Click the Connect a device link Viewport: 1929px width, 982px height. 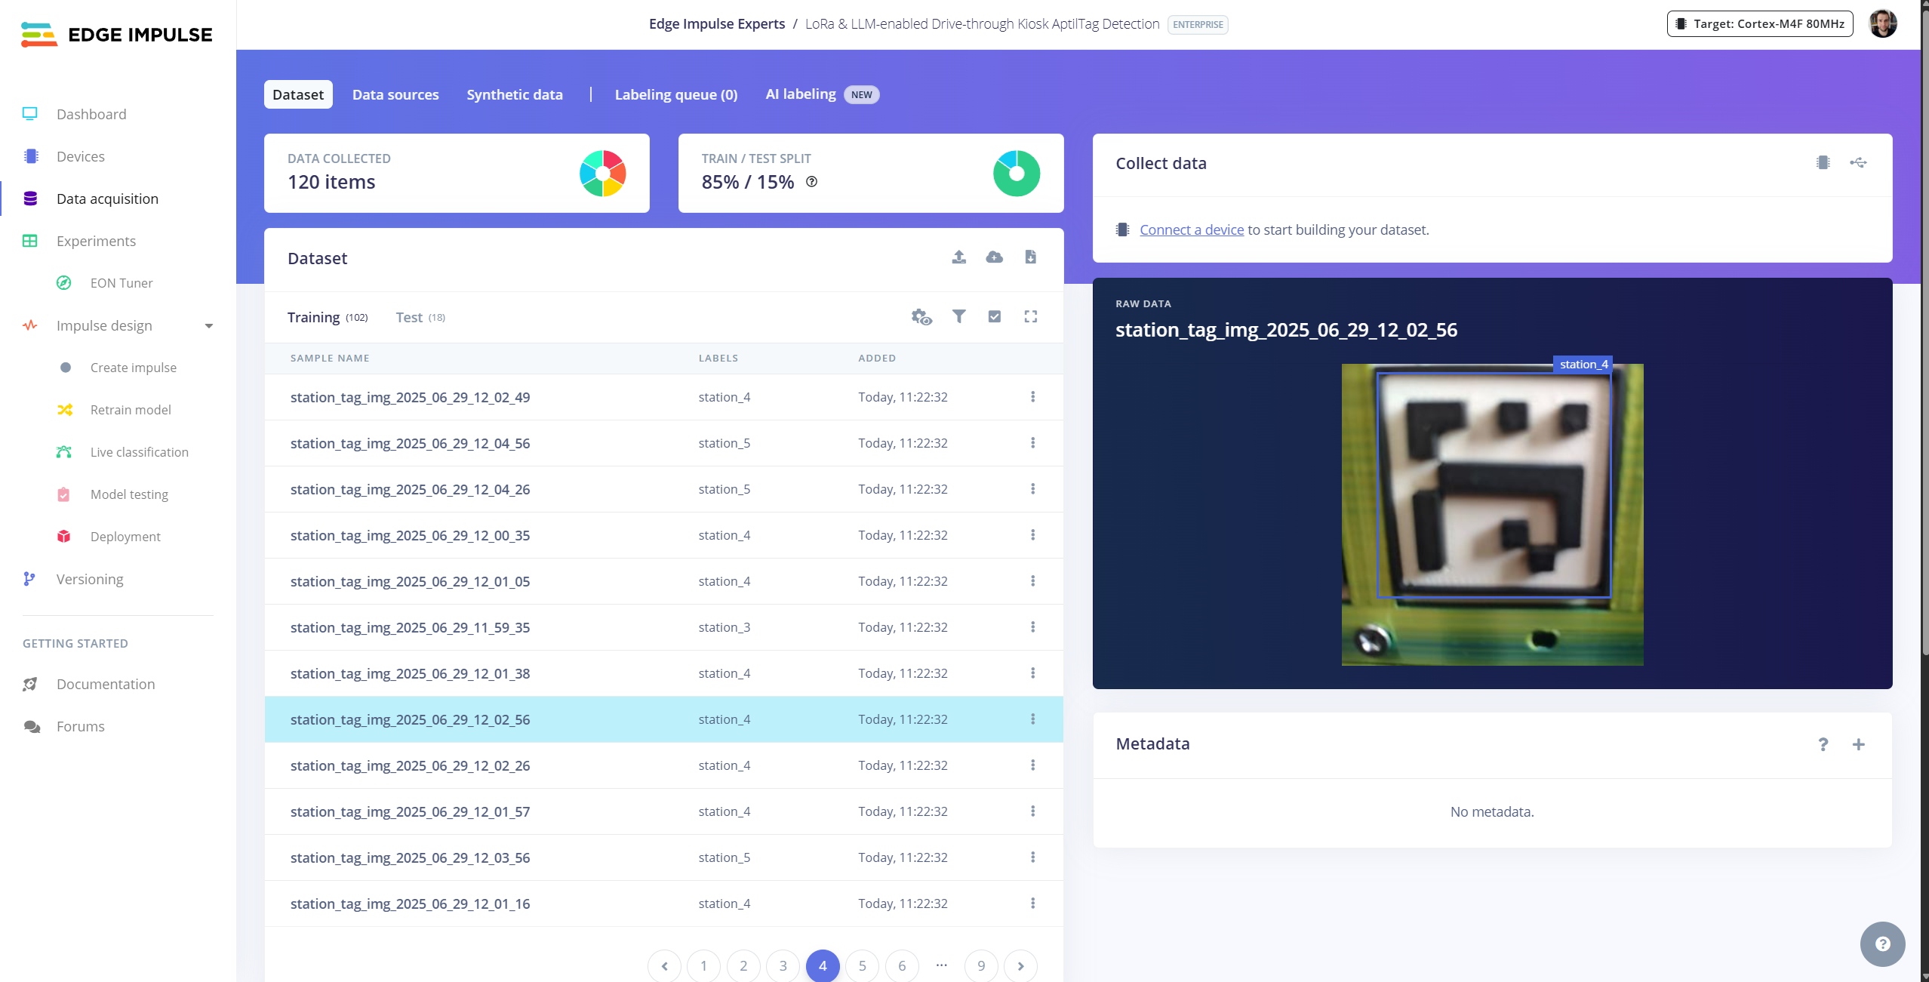point(1191,230)
